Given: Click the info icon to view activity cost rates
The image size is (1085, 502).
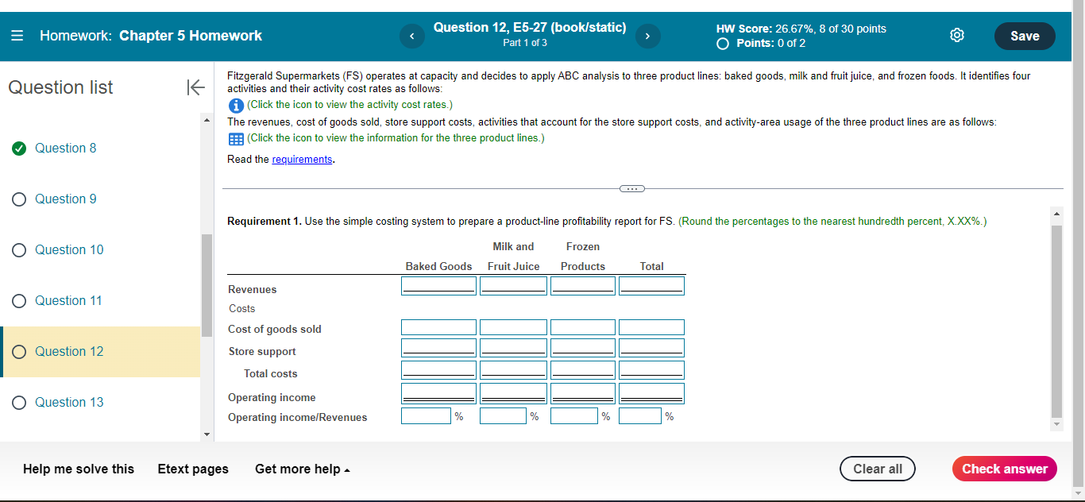Looking at the screenshot, I should [236, 104].
